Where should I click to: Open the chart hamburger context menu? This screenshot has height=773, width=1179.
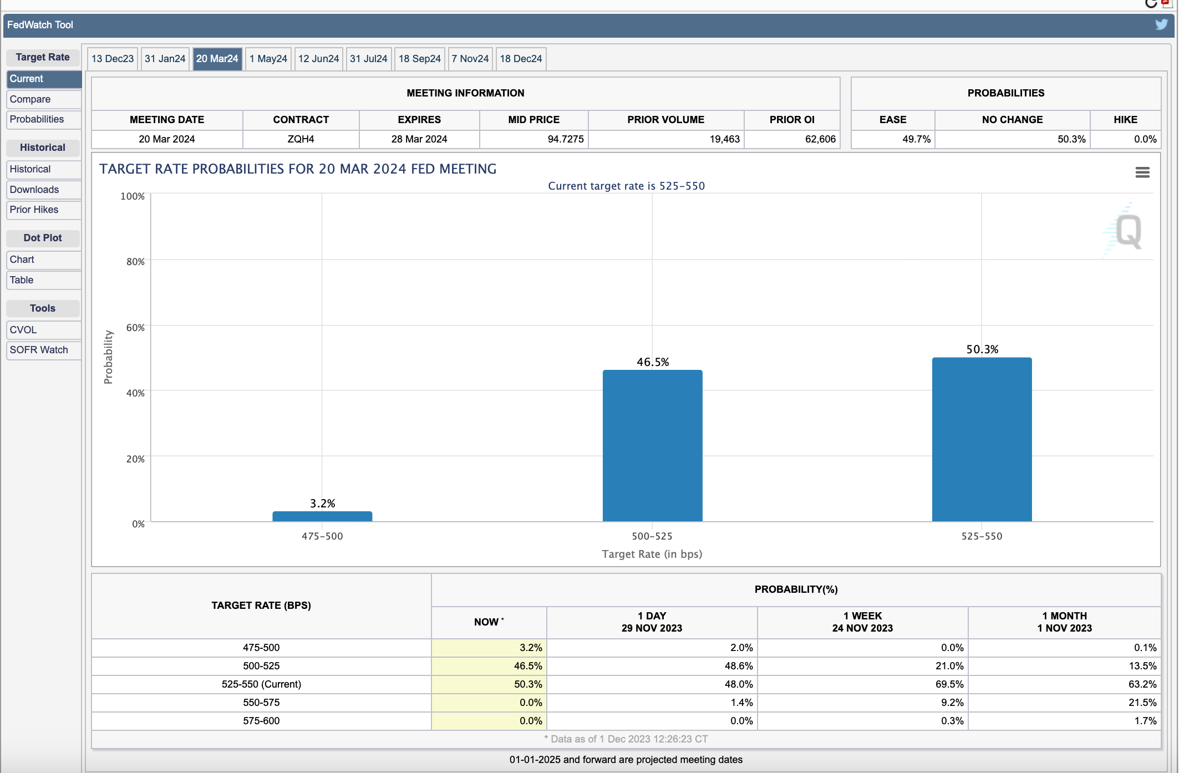point(1142,172)
